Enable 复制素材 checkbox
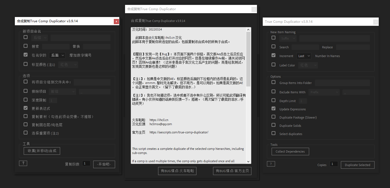The width and height of the screenshot is (390, 188). pyautogui.click(x=26, y=116)
